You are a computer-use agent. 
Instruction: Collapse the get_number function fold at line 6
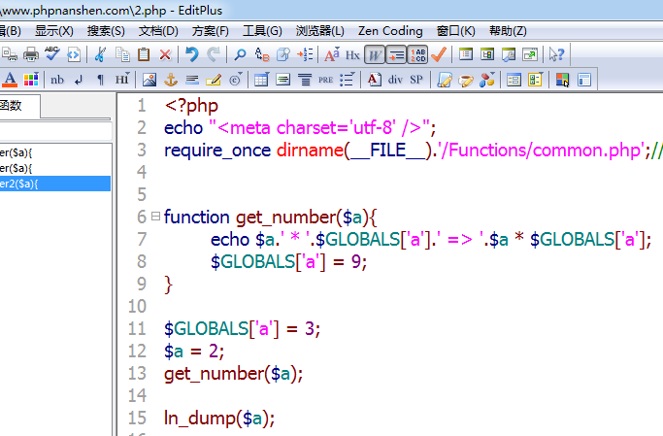(x=155, y=217)
